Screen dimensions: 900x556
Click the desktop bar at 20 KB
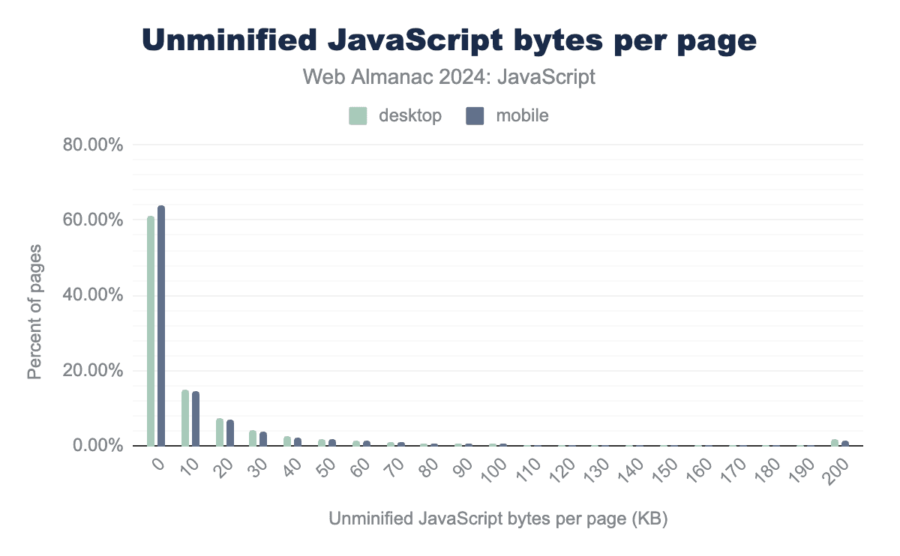coord(220,432)
